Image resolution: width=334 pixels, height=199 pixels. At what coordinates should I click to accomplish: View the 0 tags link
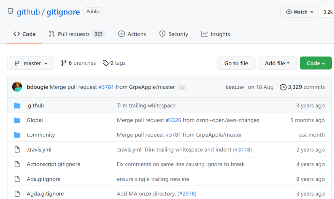point(114,63)
